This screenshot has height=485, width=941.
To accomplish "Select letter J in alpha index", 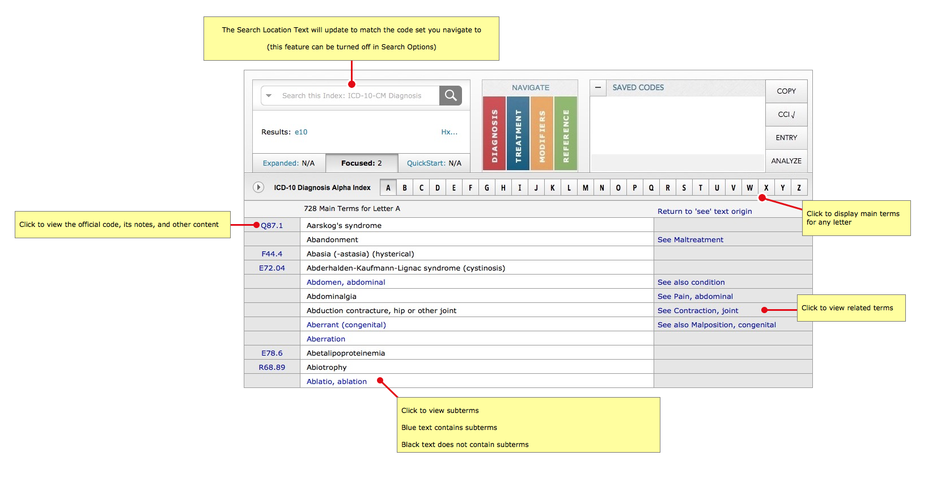I will tap(536, 188).
